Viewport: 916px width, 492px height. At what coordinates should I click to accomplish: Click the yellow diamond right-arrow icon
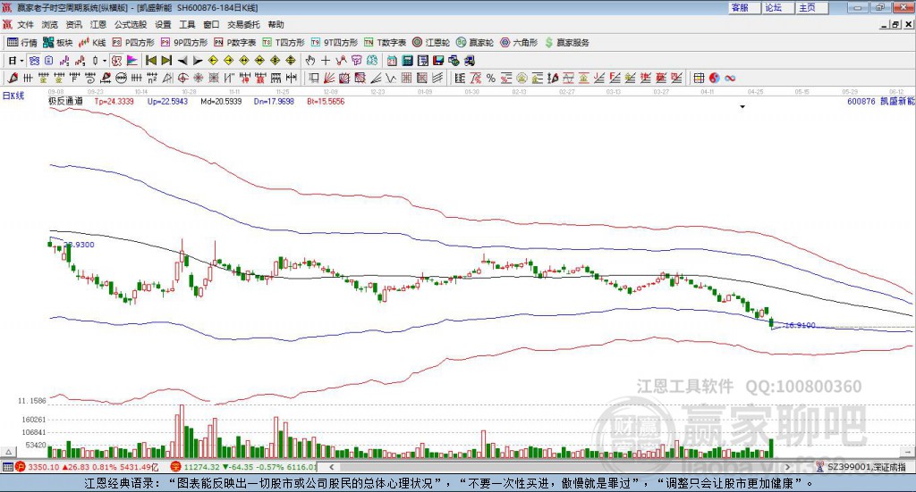[x=228, y=61]
